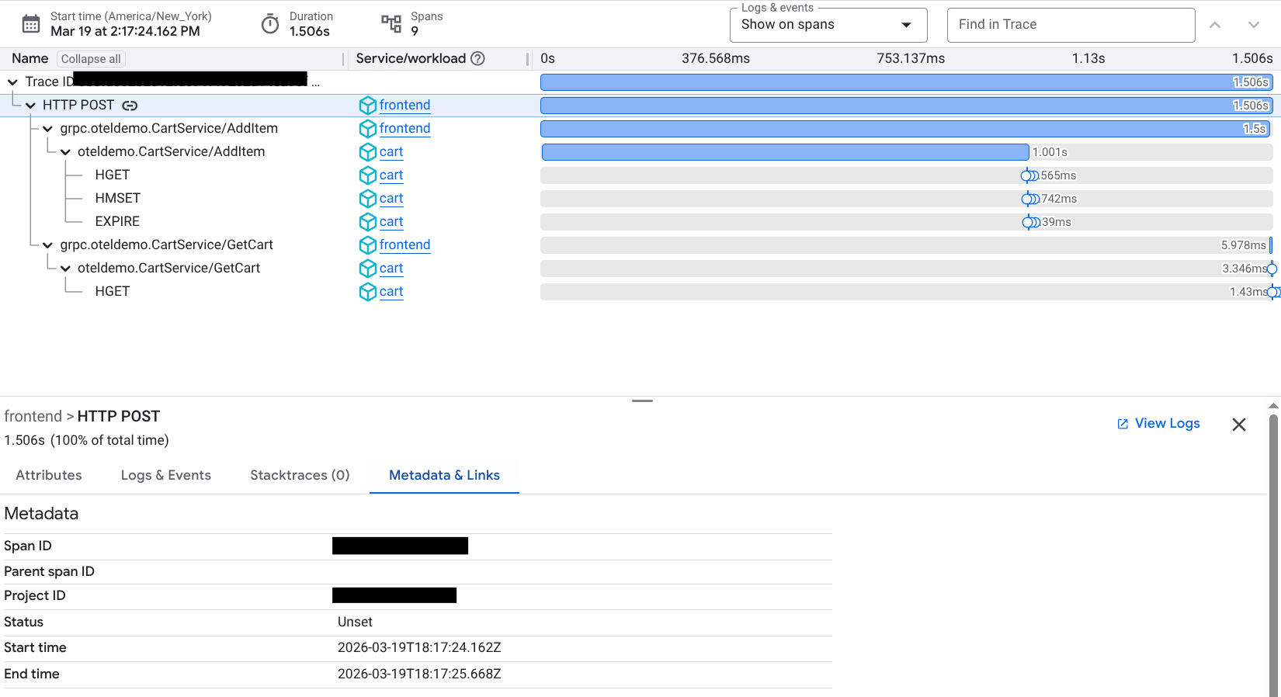Image resolution: width=1281 pixels, height=697 pixels.
Task: Open the View Logs link
Action: [x=1158, y=423]
